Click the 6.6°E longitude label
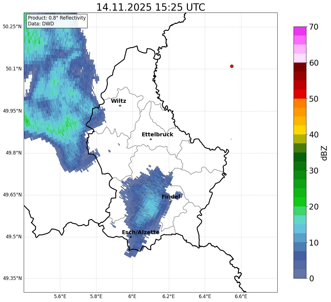The image size is (331, 302). (x=241, y=296)
